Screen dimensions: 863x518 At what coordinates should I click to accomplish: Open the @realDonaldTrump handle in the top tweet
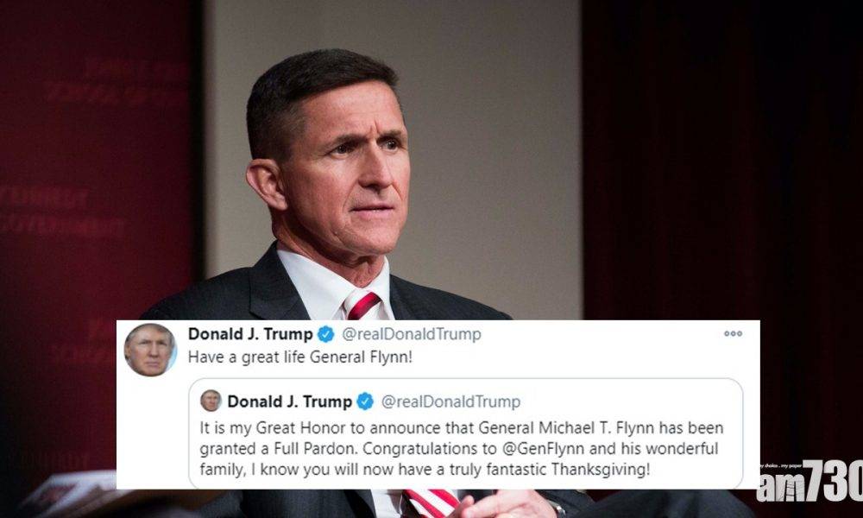coord(411,334)
